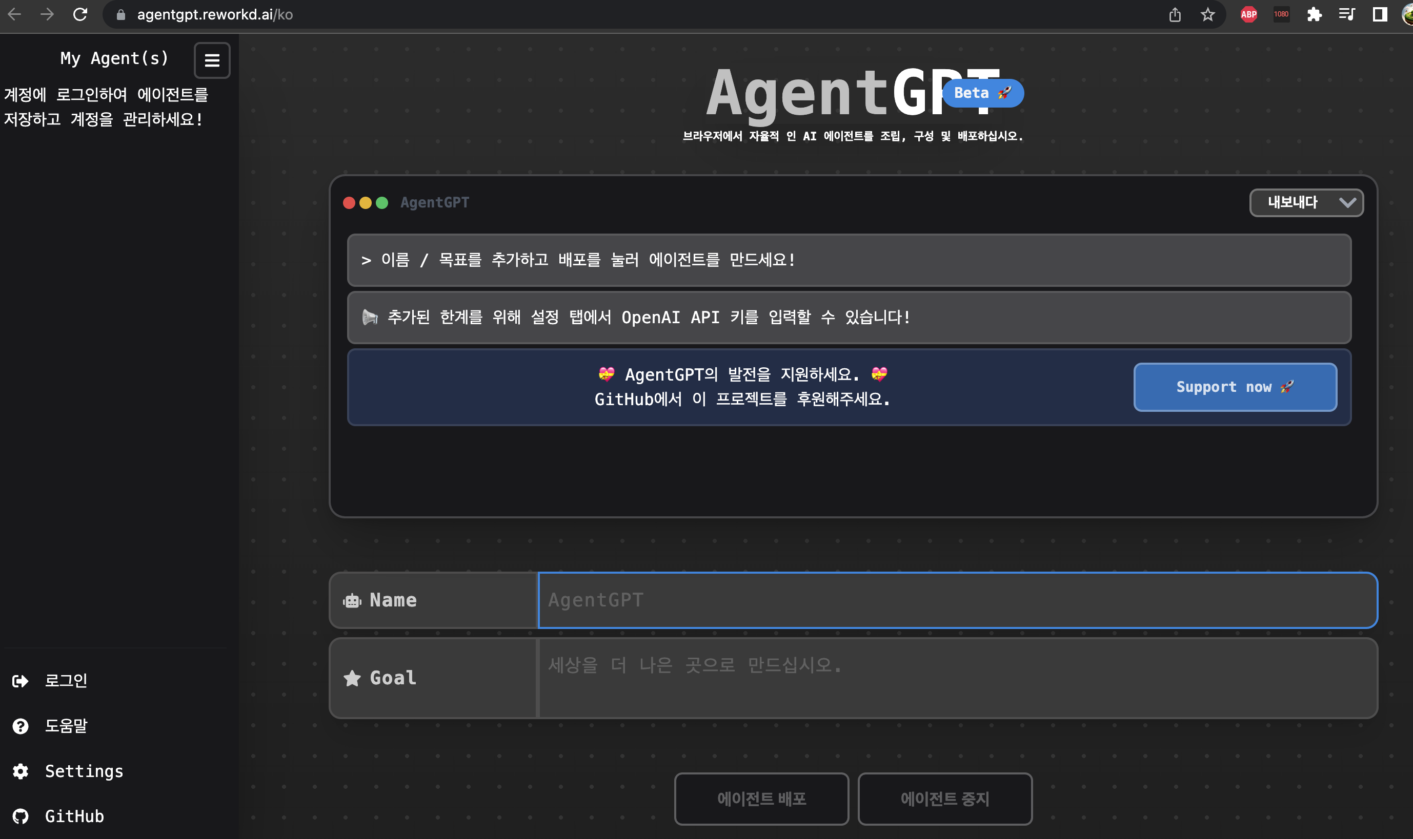Open 도움말 help in sidebar
This screenshot has width=1413, height=839.
[66, 726]
